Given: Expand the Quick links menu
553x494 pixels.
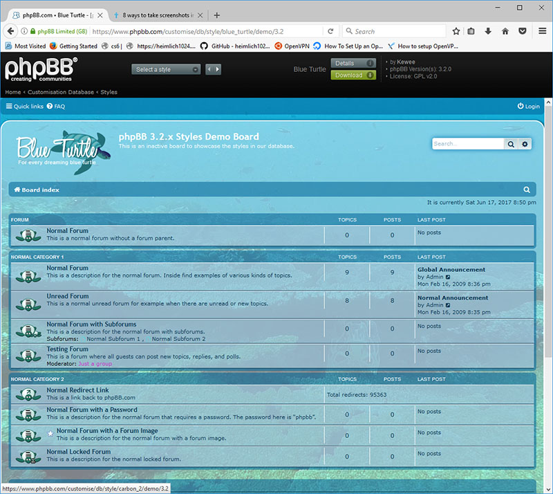Looking at the screenshot, I should coord(25,107).
